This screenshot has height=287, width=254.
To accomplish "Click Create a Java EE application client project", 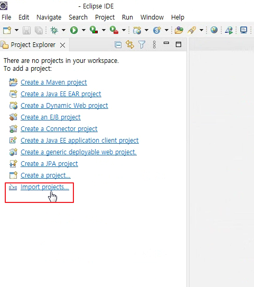I will [80, 141].
